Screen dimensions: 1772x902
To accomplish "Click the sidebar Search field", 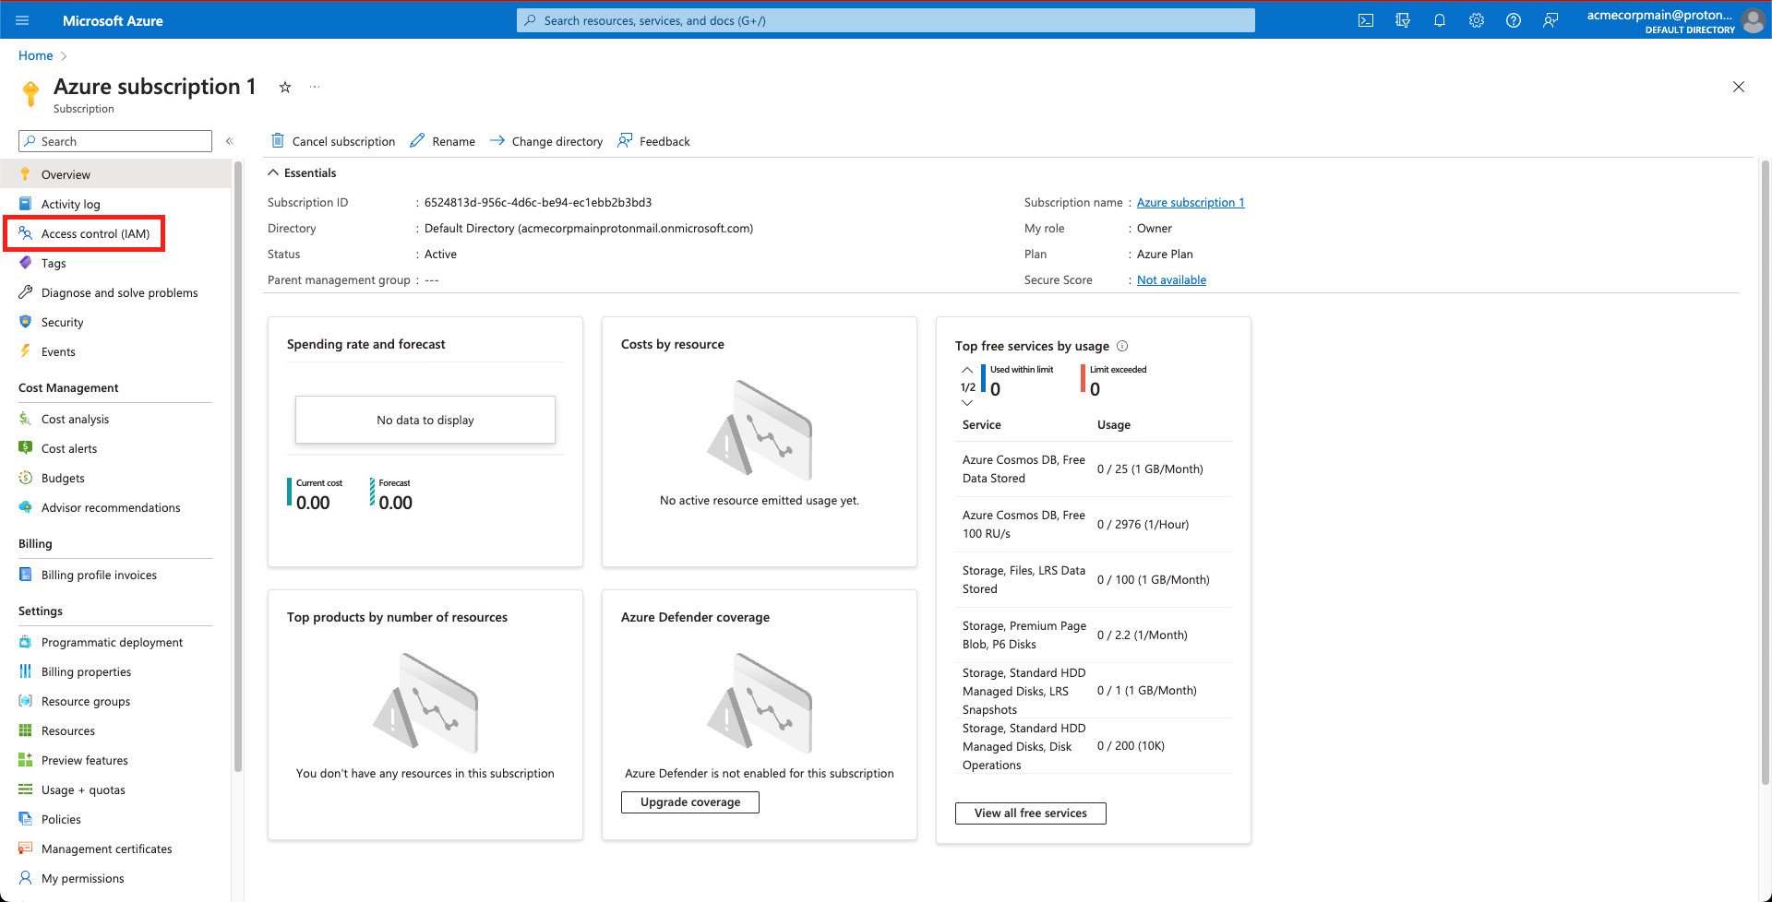I will (x=115, y=141).
